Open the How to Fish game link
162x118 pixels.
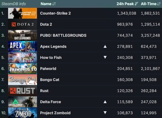click(51, 58)
